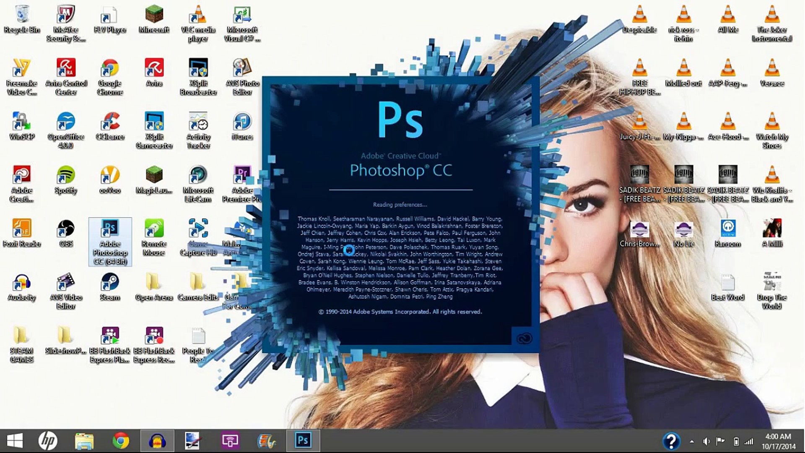The width and height of the screenshot is (805, 453).
Task: Select VLC media player shortcut
Action: coord(198,24)
